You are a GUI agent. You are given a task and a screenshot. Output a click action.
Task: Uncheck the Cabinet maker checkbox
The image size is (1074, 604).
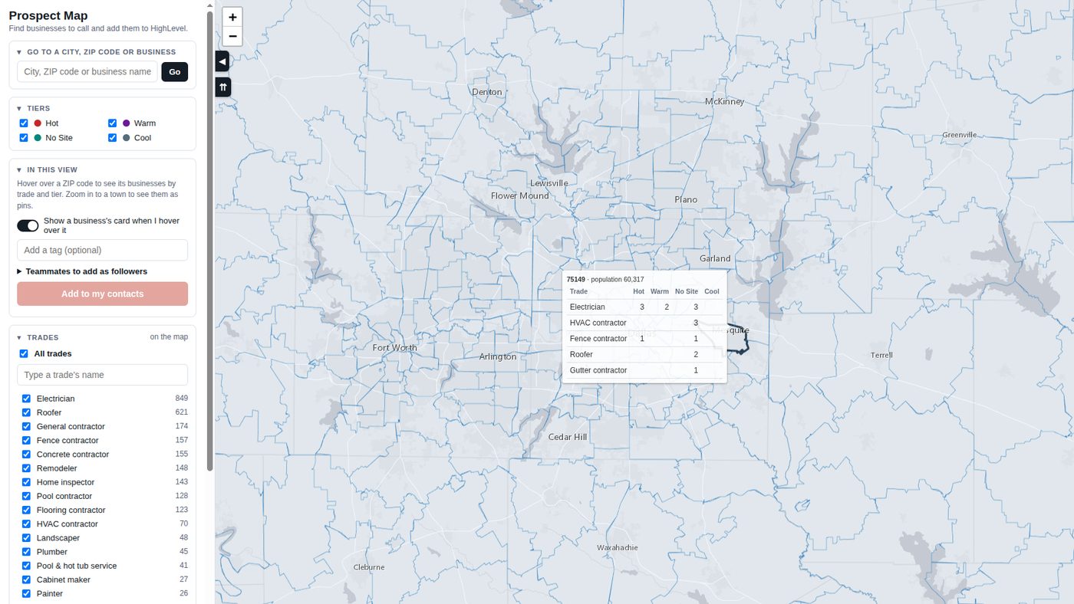pos(26,579)
